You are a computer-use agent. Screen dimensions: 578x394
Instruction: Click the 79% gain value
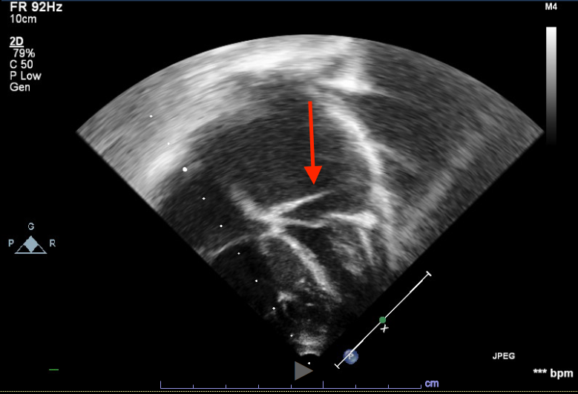pyautogui.click(x=24, y=54)
